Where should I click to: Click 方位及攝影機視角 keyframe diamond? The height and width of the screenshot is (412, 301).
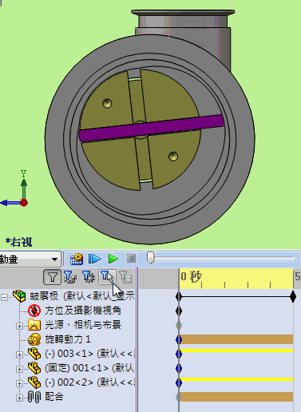pos(179,311)
